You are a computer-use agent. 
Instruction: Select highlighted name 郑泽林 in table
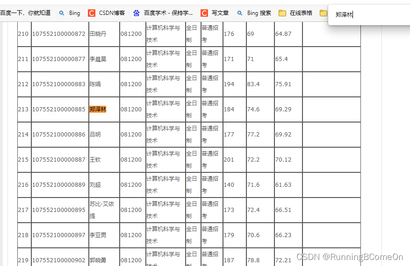click(98, 109)
